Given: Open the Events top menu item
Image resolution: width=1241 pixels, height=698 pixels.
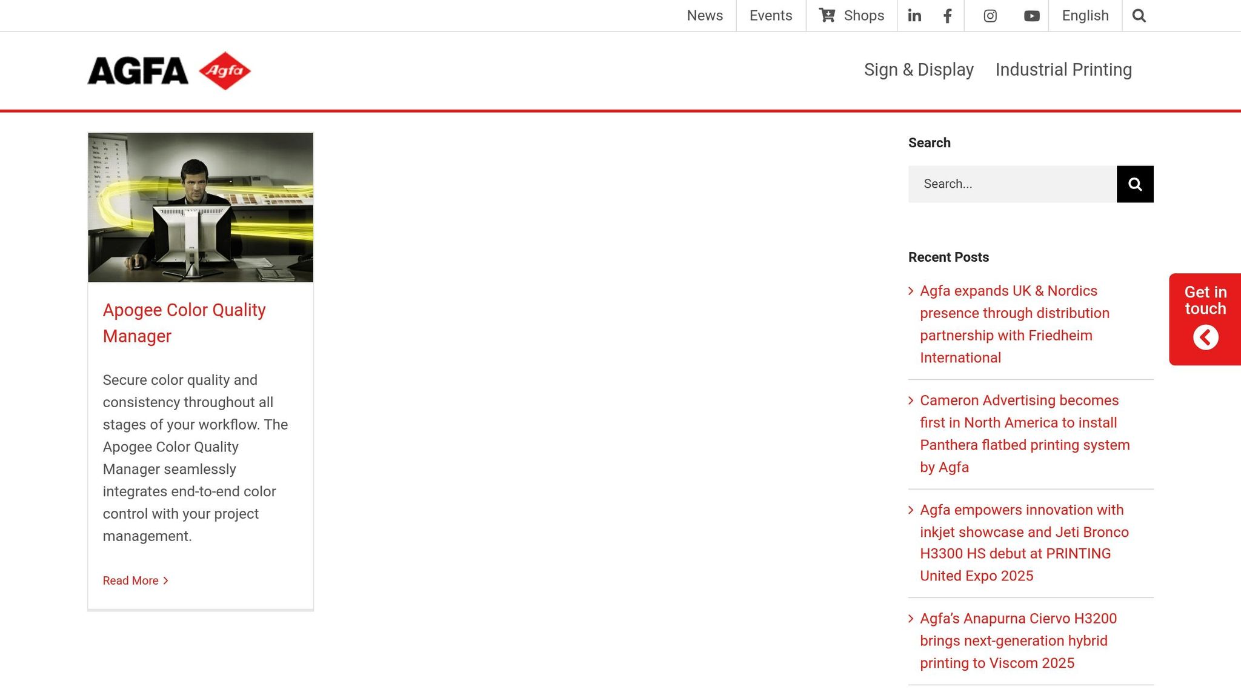Looking at the screenshot, I should pyautogui.click(x=771, y=16).
